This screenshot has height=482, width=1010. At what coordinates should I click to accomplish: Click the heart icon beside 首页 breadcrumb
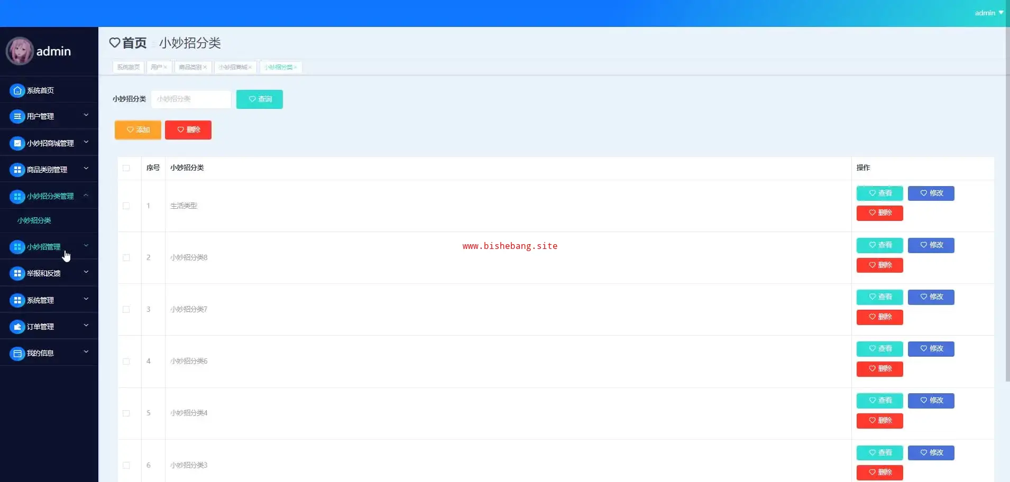[x=115, y=43]
